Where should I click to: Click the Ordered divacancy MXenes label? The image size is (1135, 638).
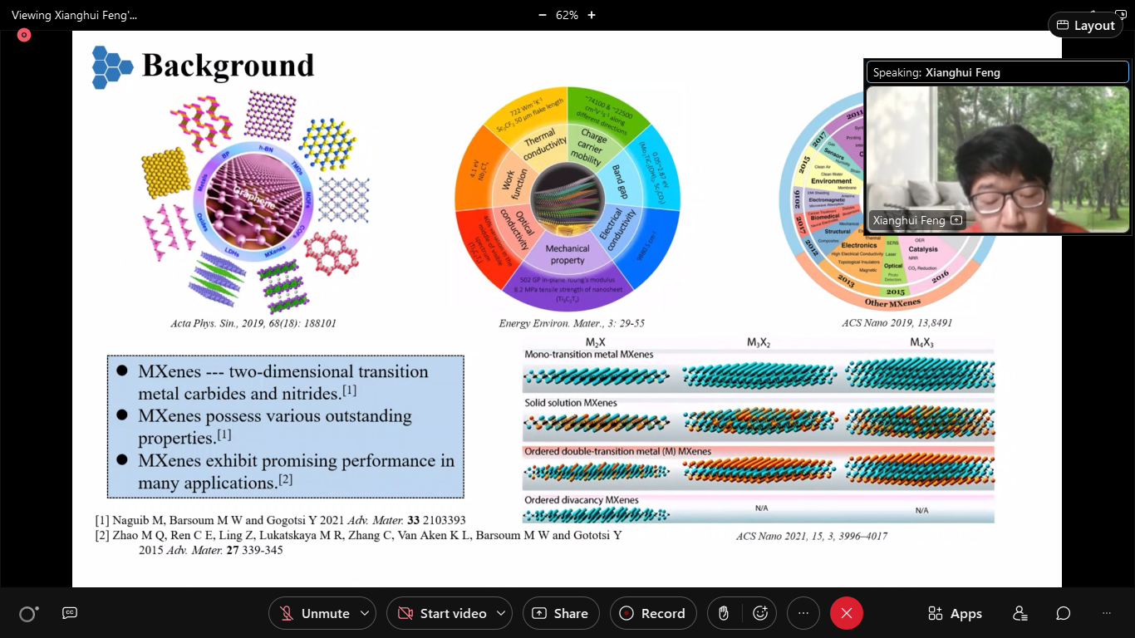pyautogui.click(x=582, y=500)
